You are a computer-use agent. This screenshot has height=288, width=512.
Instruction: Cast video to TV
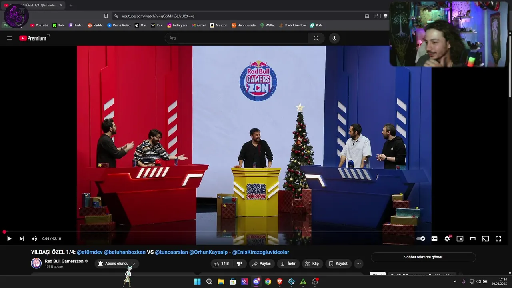[486, 239]
